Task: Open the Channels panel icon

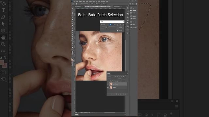Action: point(131,10)
